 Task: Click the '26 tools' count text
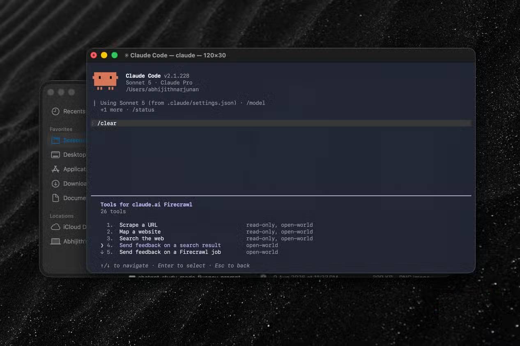pyautogui.click(x=113, y=212)
